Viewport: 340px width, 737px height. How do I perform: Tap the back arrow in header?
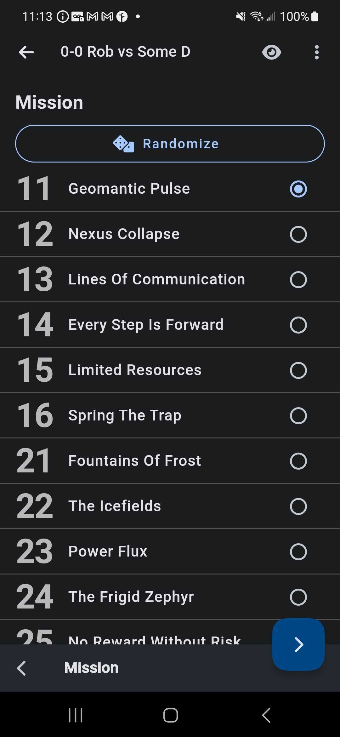coord(26,52)
